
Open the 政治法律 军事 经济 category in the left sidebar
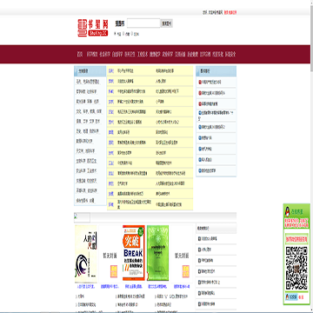click(88, 102)
